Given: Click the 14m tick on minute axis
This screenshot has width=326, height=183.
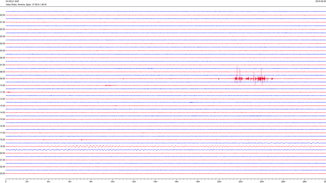Looking at the screenshot, I should tap(155, 182).
